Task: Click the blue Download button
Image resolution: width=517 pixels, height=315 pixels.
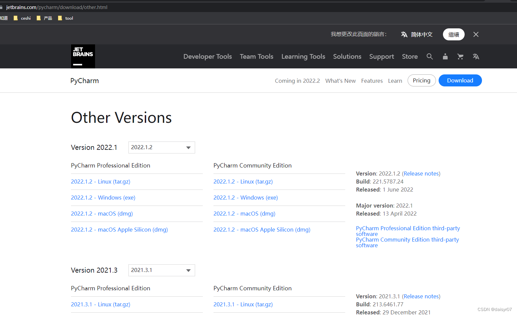Action: (x=460, y=80)
